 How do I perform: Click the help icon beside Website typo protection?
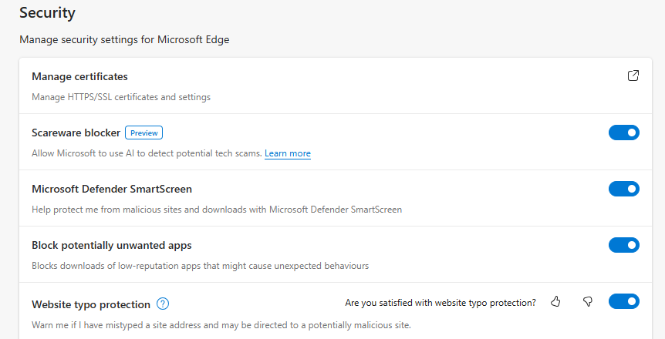click(x=163, y=304)
